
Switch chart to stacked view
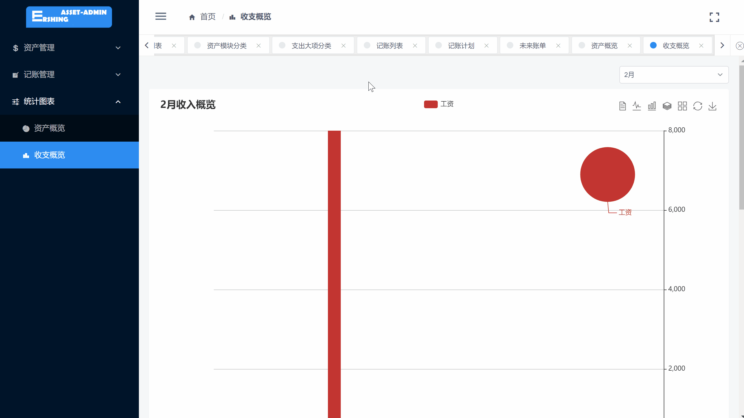click(x=667, y=106)
